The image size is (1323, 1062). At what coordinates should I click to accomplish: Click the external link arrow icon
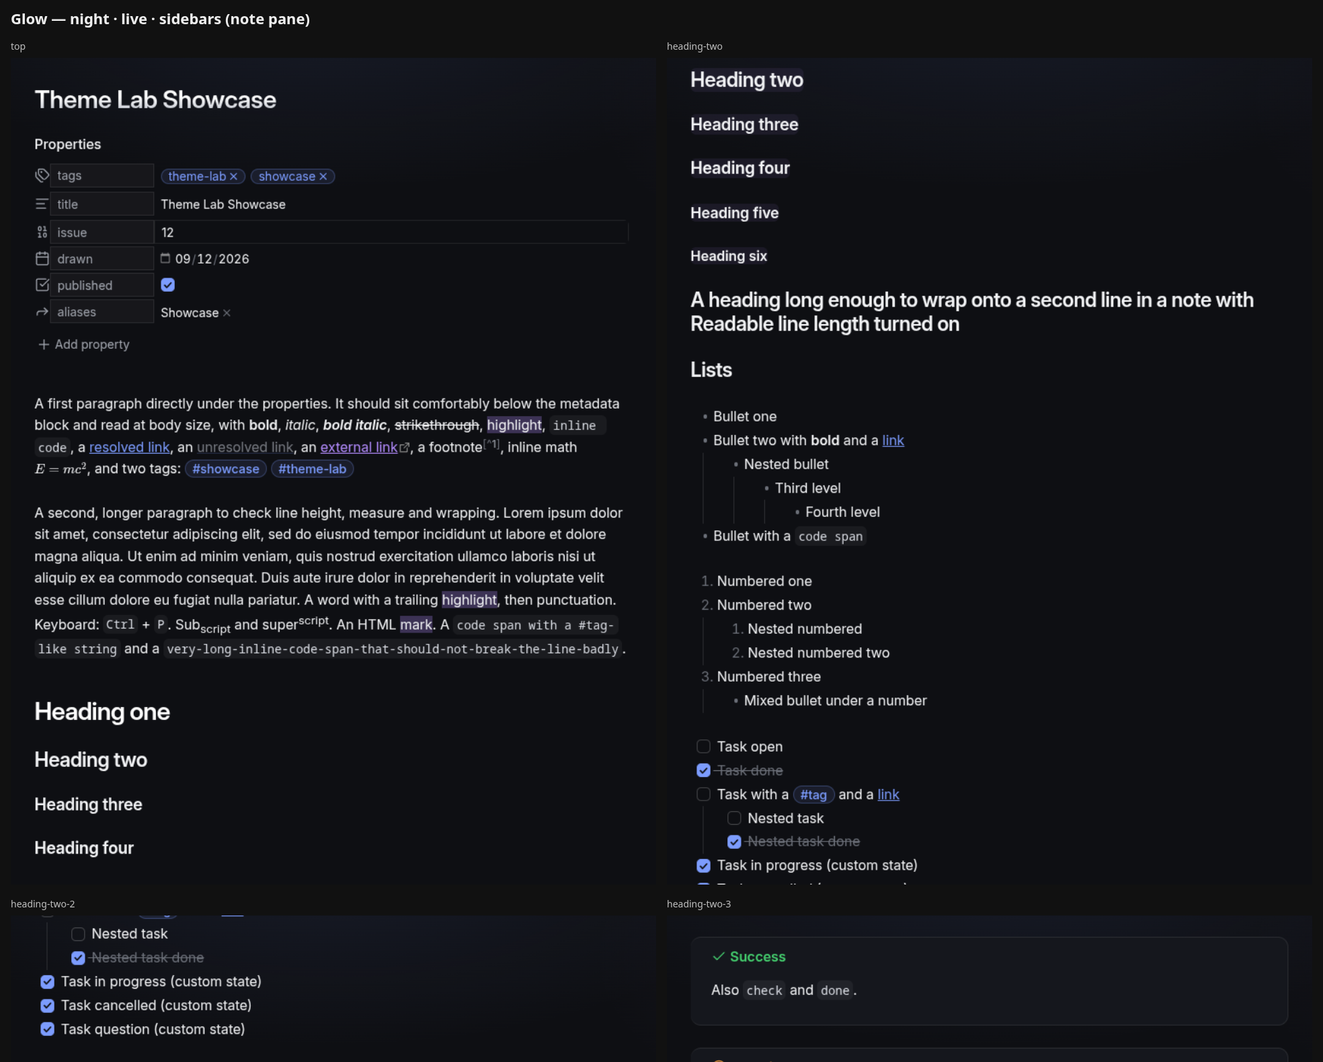pos(405,448)
